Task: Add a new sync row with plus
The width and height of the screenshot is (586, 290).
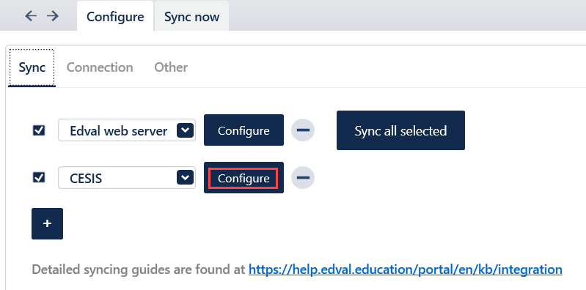Action: 47,223
